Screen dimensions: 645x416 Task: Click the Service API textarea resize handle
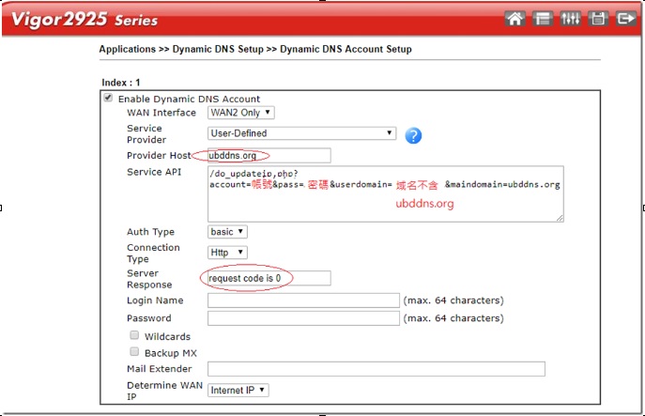coord(560,218)
